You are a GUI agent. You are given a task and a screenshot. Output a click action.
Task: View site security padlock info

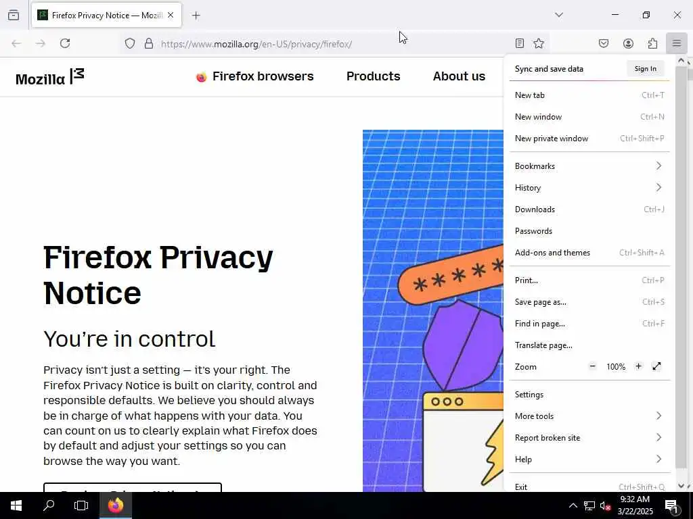(149, 43)
